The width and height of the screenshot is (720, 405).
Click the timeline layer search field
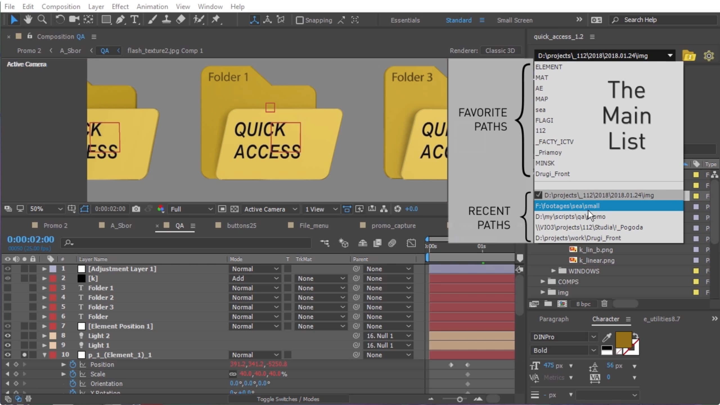pos(186,243)
